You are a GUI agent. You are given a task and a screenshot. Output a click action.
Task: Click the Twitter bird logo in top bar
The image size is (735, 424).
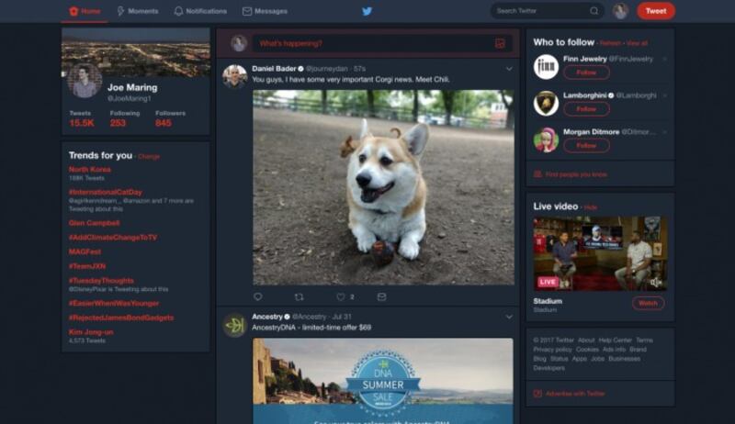coord(367,11)
